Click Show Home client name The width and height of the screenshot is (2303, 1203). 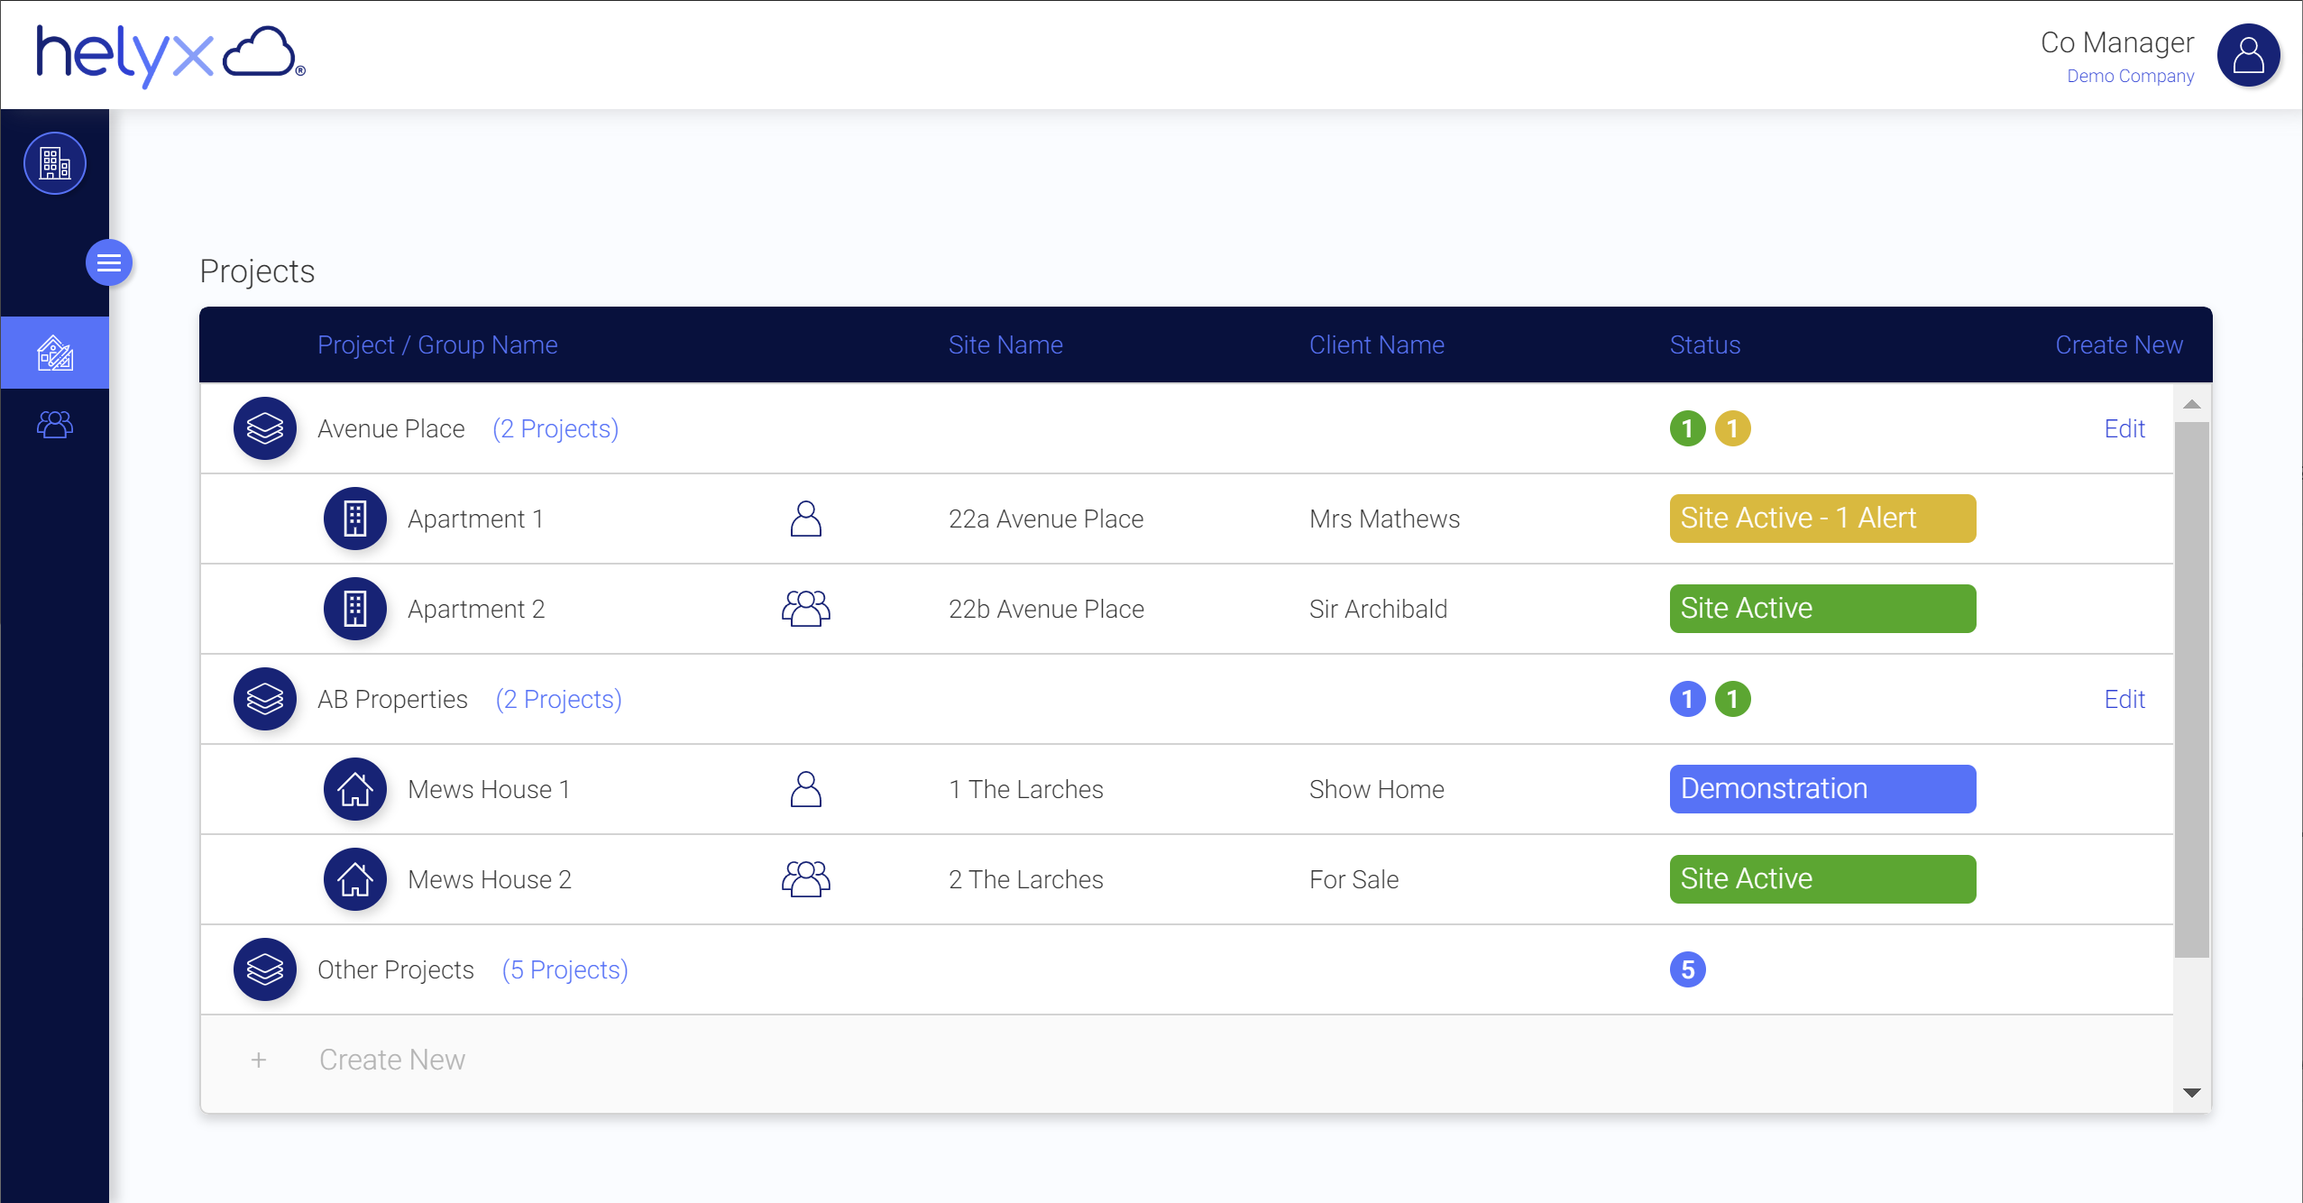pos(1377,789)
